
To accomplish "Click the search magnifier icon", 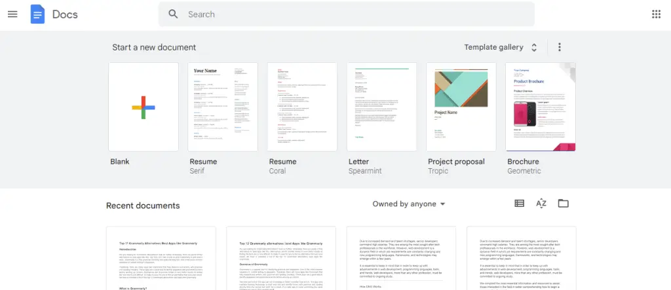I will (173, 14).
